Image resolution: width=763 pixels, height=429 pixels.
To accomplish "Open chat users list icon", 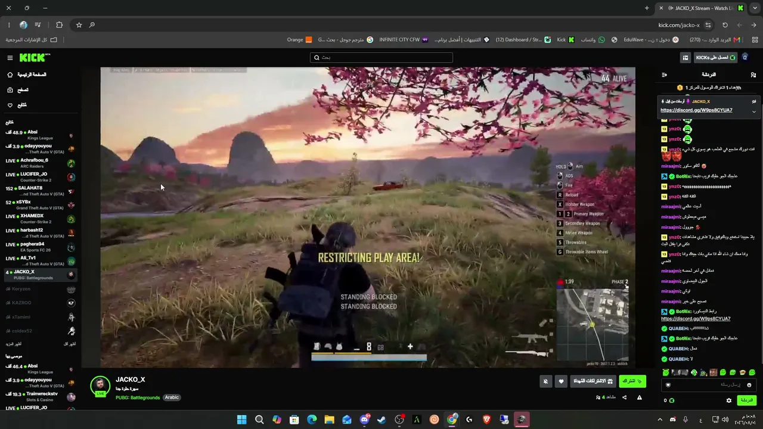I will pyautogui.click(x=753, y=74).
